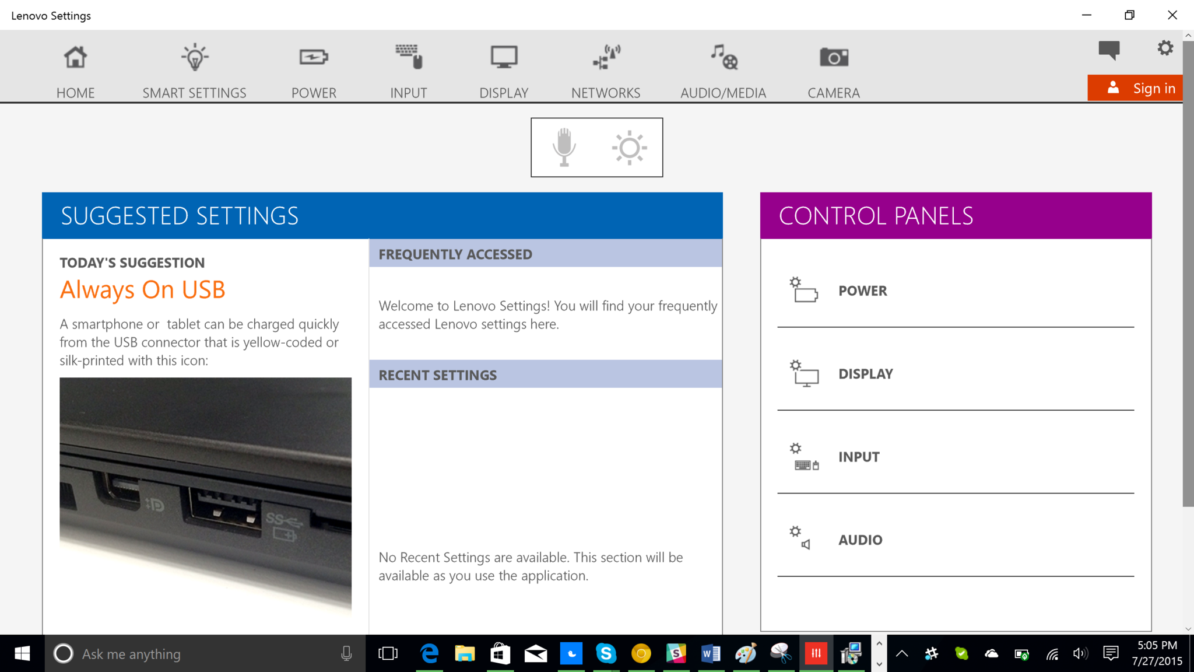Toggle the brightness sun quick setting
This screenshot has width=1194, height=672.
(x=630, y=148)
